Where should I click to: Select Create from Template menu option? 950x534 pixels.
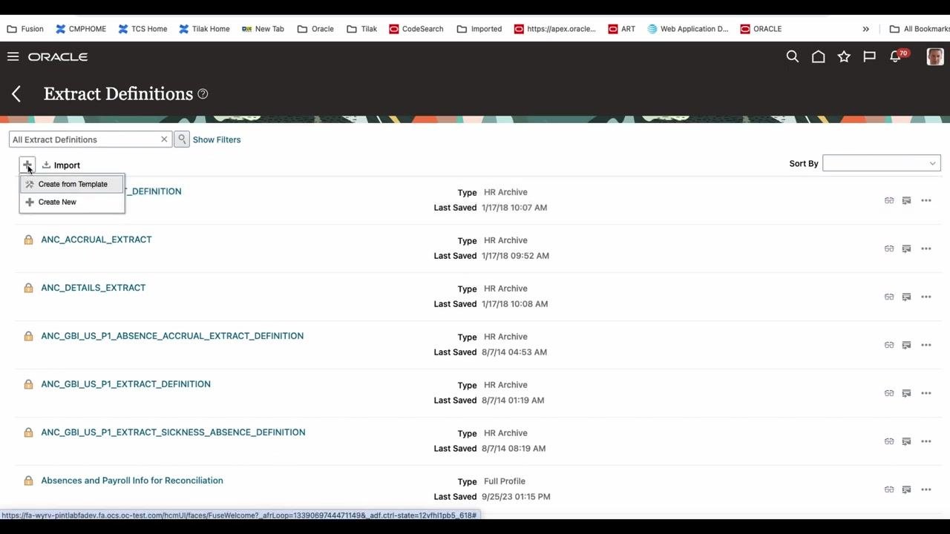point(72,184)
